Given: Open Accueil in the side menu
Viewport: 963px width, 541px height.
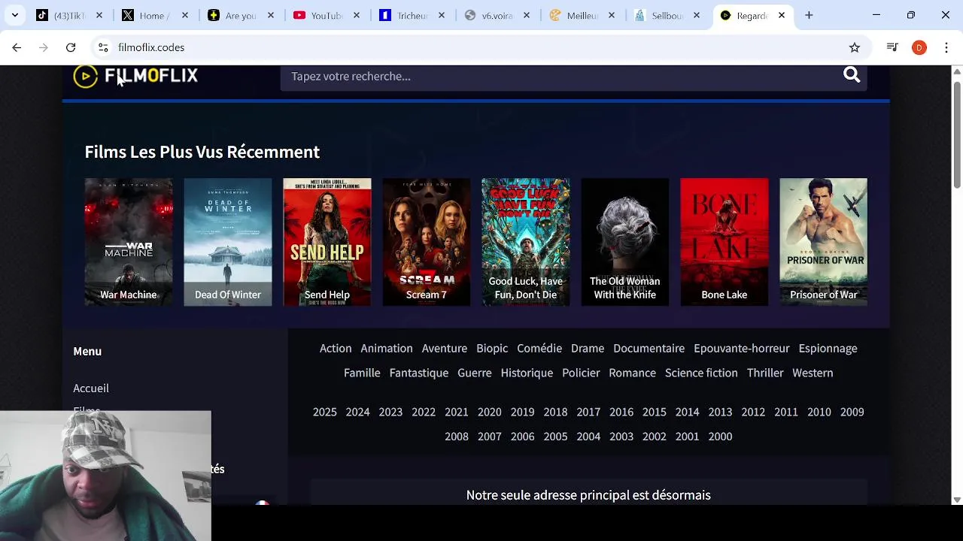Looking at the screenshot, I should click(x=91, y=388).
